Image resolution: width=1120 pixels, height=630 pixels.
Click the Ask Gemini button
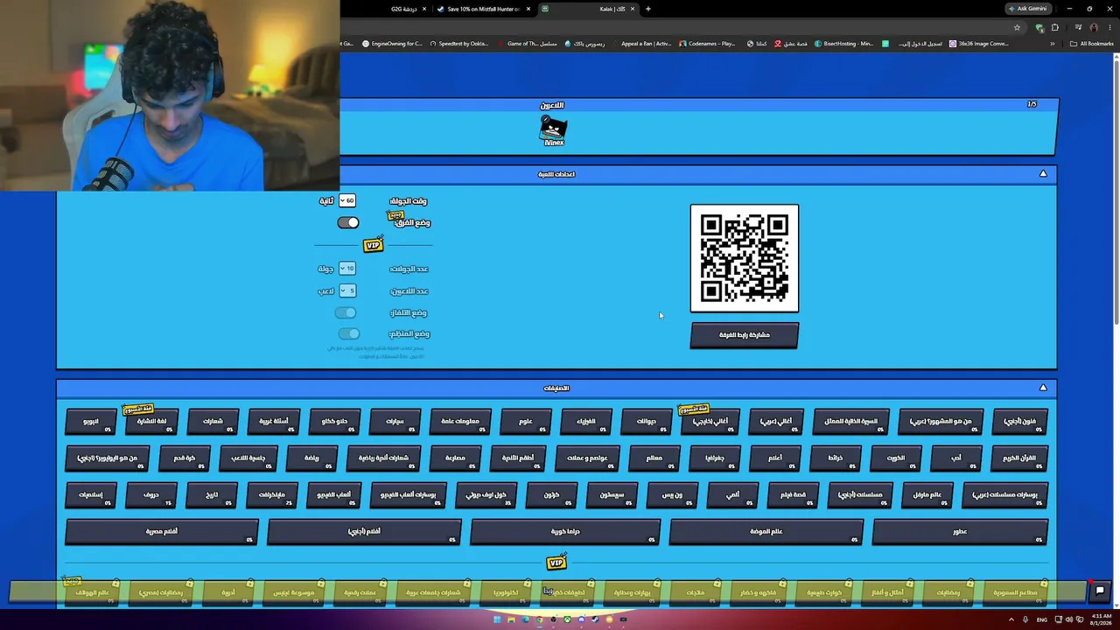pos(1028,9)
